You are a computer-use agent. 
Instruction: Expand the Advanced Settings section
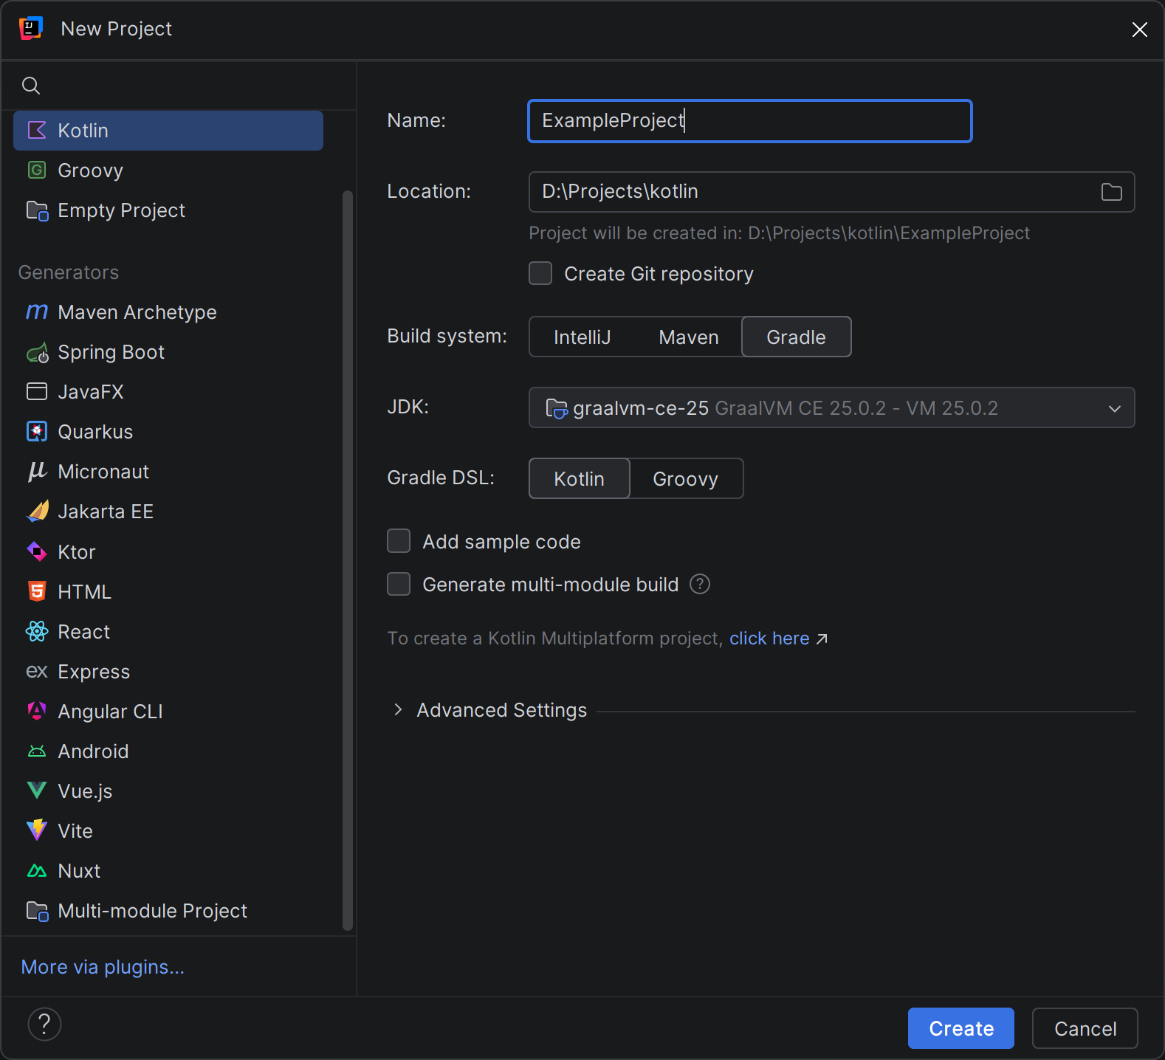tap(398, 710)
